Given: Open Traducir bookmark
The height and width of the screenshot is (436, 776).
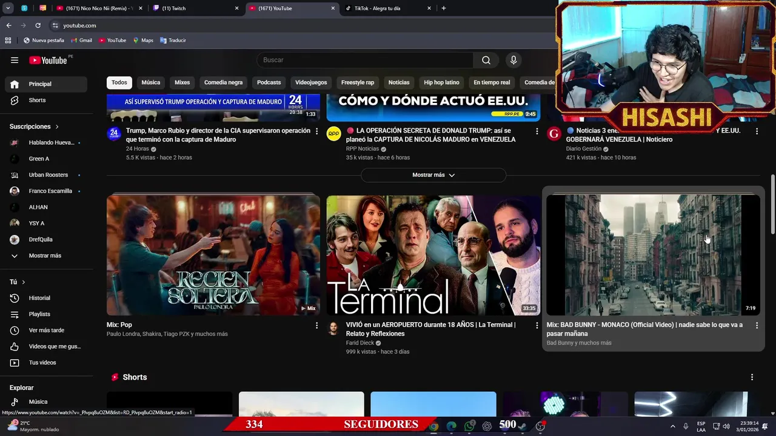Looking at the screenshot, I should (x=173, y=41).
